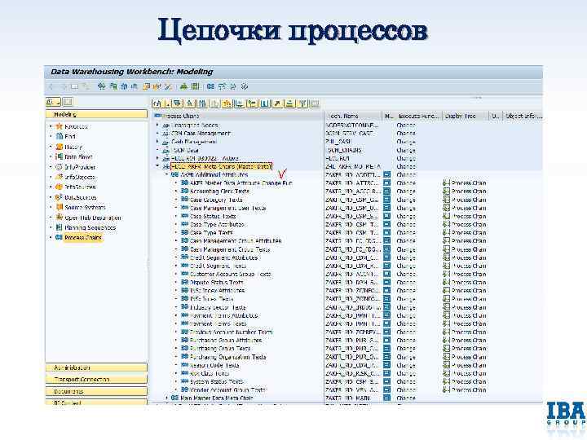This screenshot has width=587, height=440.
Task: Open the Administration section tab
Action: pyautogui.click(x=96, y=367)
